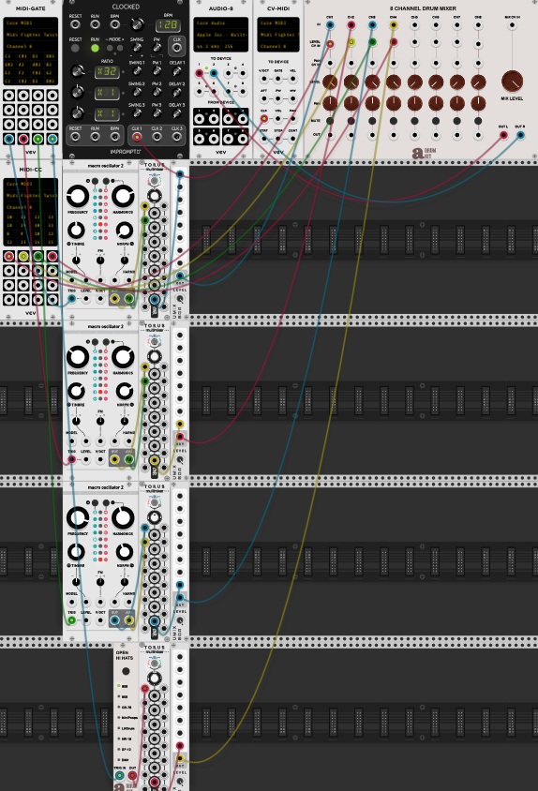Click the GATE jack on CV-MIDI
Image resolution: width=538 pixels, height=791 pixels.
tap(278, 80)
